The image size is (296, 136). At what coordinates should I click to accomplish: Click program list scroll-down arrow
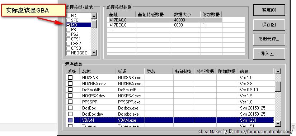(278, 124)
